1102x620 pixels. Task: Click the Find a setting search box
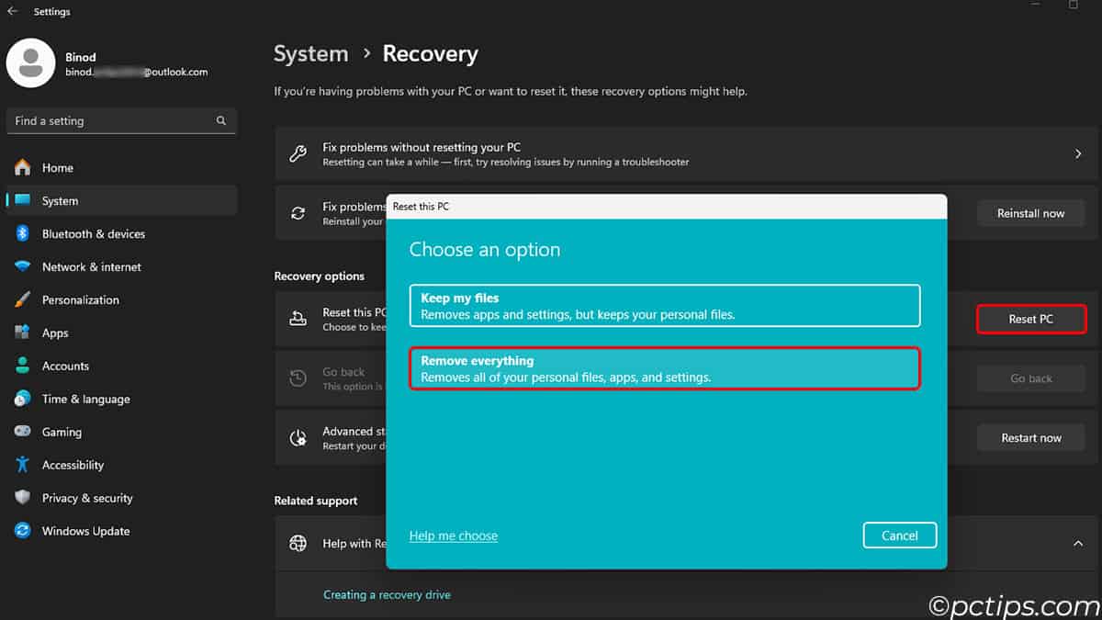(110, 121)
